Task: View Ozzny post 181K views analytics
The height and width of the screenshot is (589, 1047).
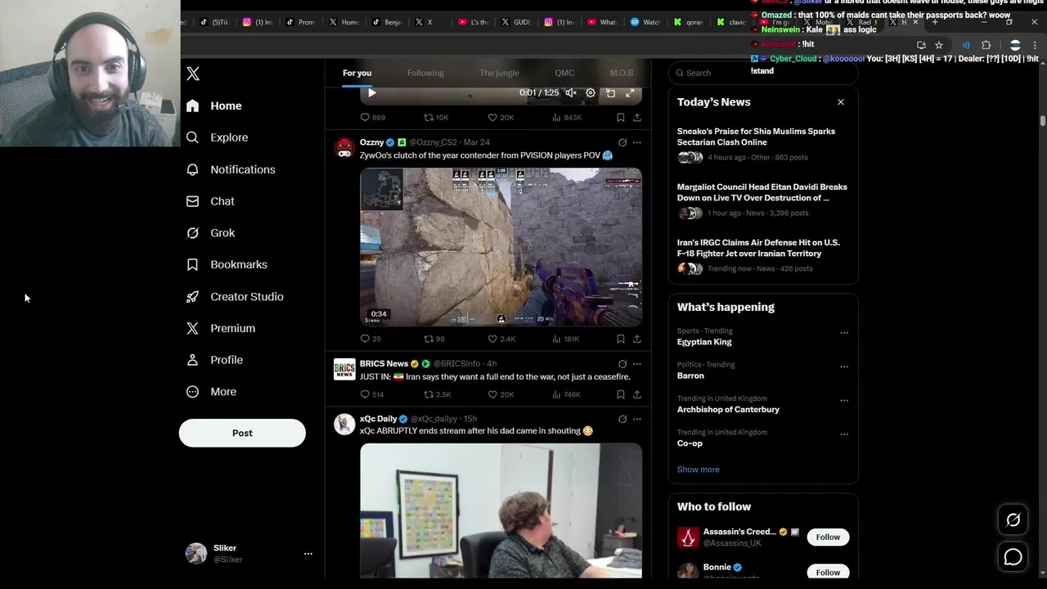Action: 565,339
